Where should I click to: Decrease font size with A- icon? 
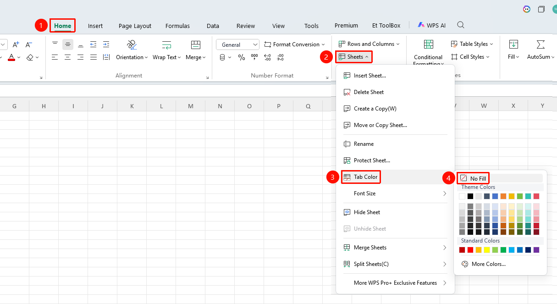tap(29, 44)
